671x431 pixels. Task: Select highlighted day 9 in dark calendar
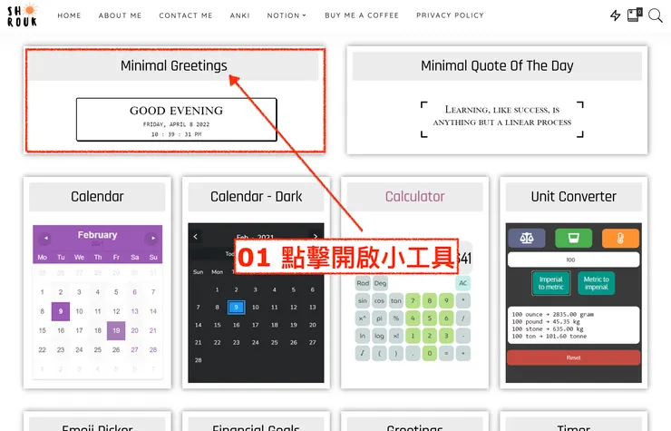tap(236, 308)
